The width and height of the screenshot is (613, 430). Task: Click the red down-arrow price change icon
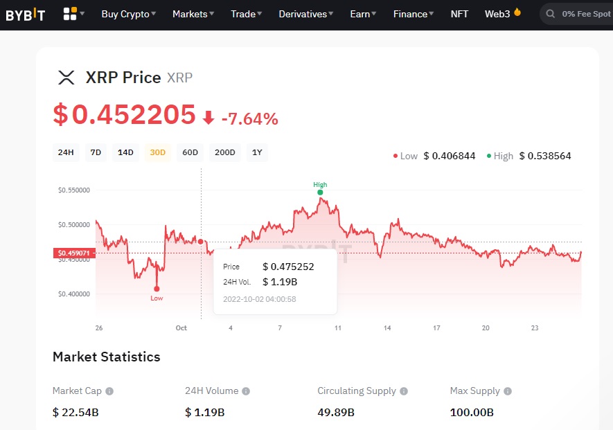pos(208,117)
